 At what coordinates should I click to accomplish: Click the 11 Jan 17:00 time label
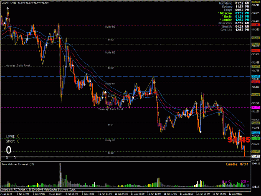pos(170,194)
